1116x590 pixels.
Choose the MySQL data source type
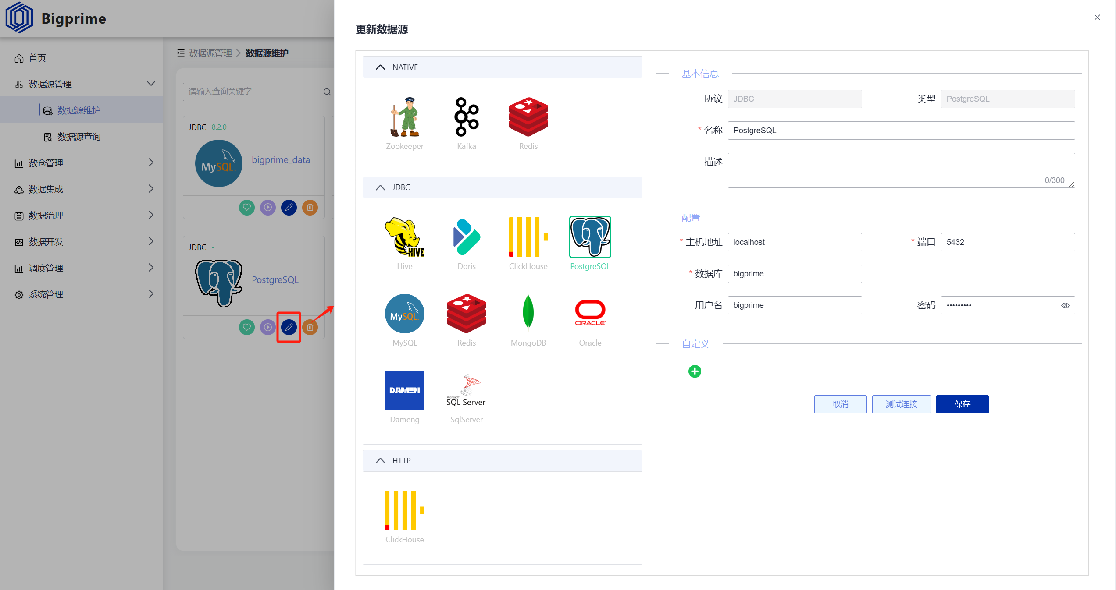[404, 314]
